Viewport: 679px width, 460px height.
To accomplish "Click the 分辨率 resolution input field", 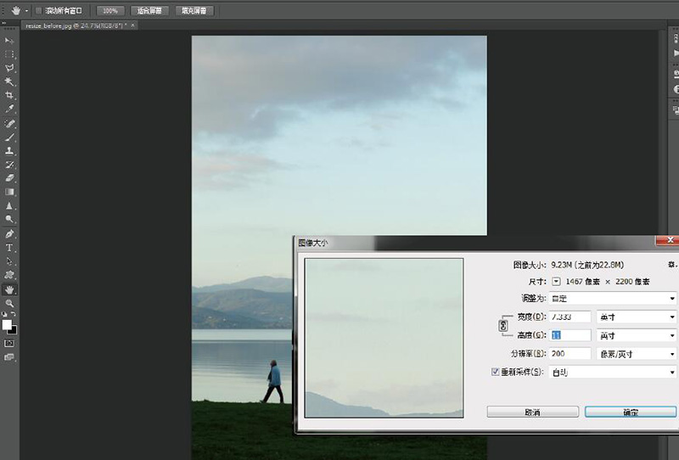I will 570,353.
